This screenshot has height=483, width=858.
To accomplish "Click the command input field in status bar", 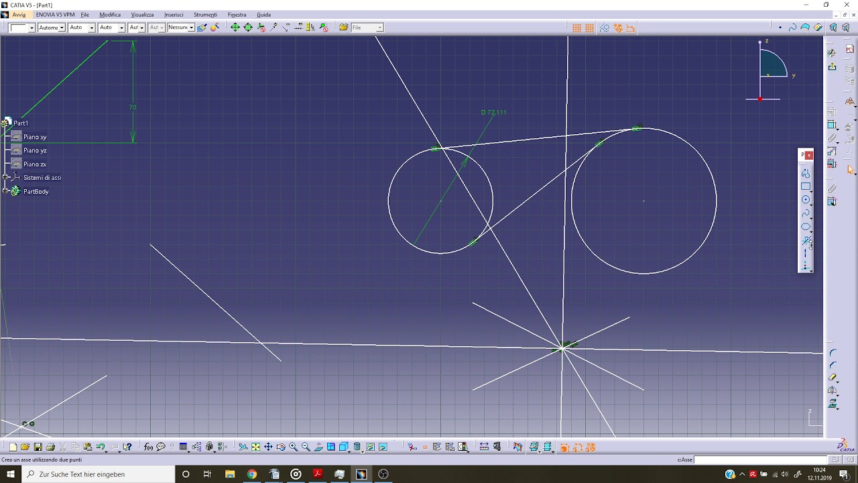I will click(761, 460).
